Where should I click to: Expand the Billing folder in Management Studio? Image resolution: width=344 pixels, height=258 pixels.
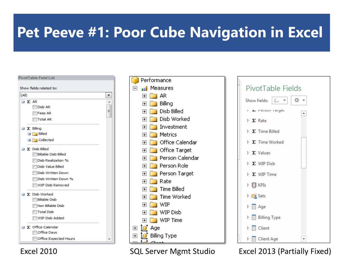(144, 104)
